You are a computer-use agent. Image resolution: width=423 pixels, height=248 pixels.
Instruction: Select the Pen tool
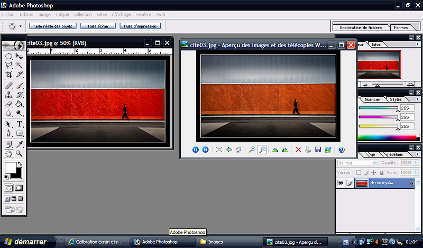[8, 133]
